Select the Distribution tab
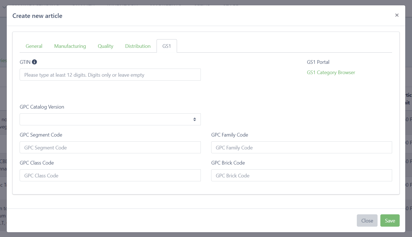 (x=138, y=46)
